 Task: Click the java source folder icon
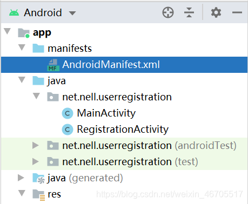coord(38,80)
